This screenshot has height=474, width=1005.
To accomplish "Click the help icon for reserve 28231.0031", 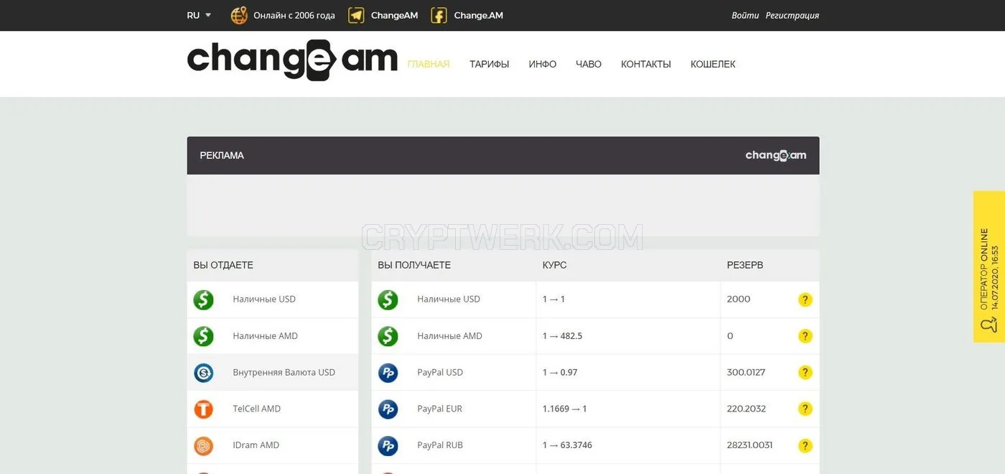I will [x=805, y=446].
